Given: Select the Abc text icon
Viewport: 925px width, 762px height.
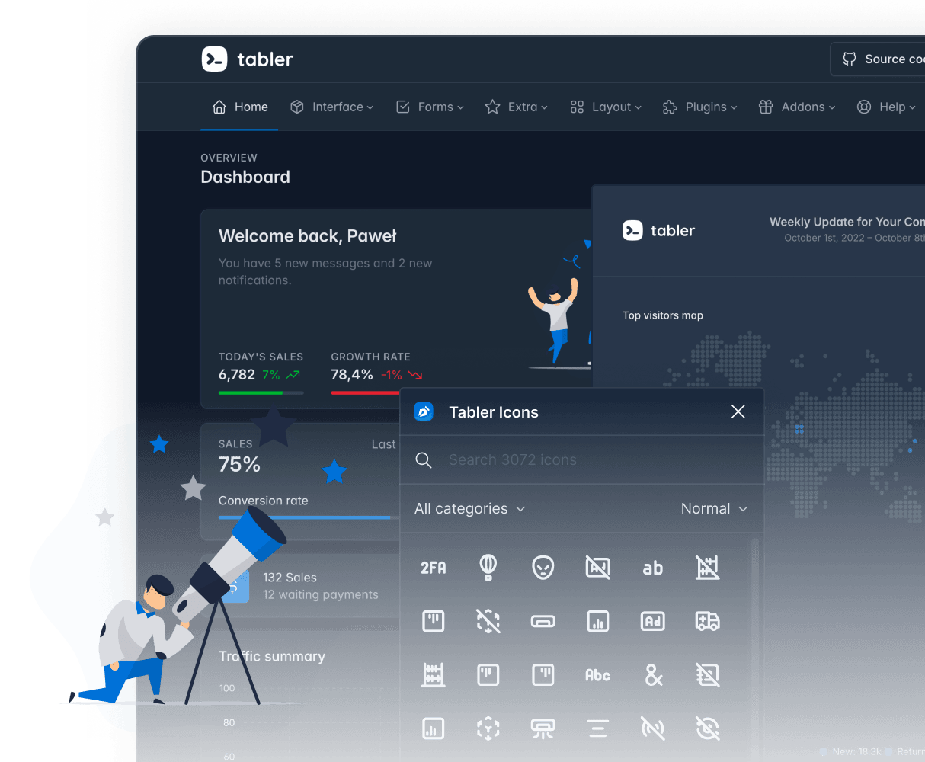Looking at the screenshot, I should 598,674.
